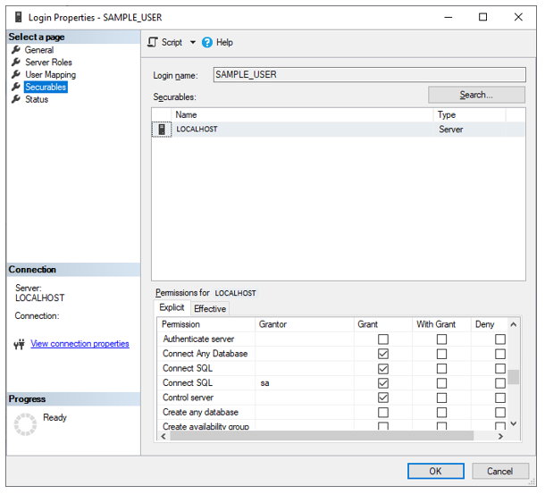Check With Grant for Control server
The width and height of the screenshot is (545, 494).
click(x=441, y=398)
